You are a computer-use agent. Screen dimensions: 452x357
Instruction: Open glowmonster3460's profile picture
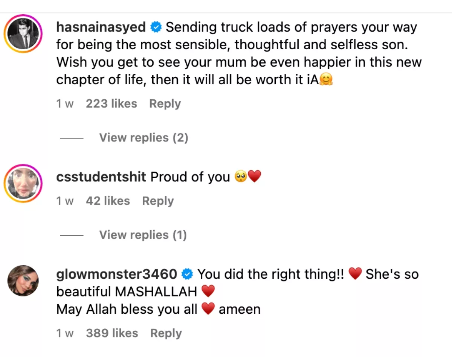tap(23, 281)
